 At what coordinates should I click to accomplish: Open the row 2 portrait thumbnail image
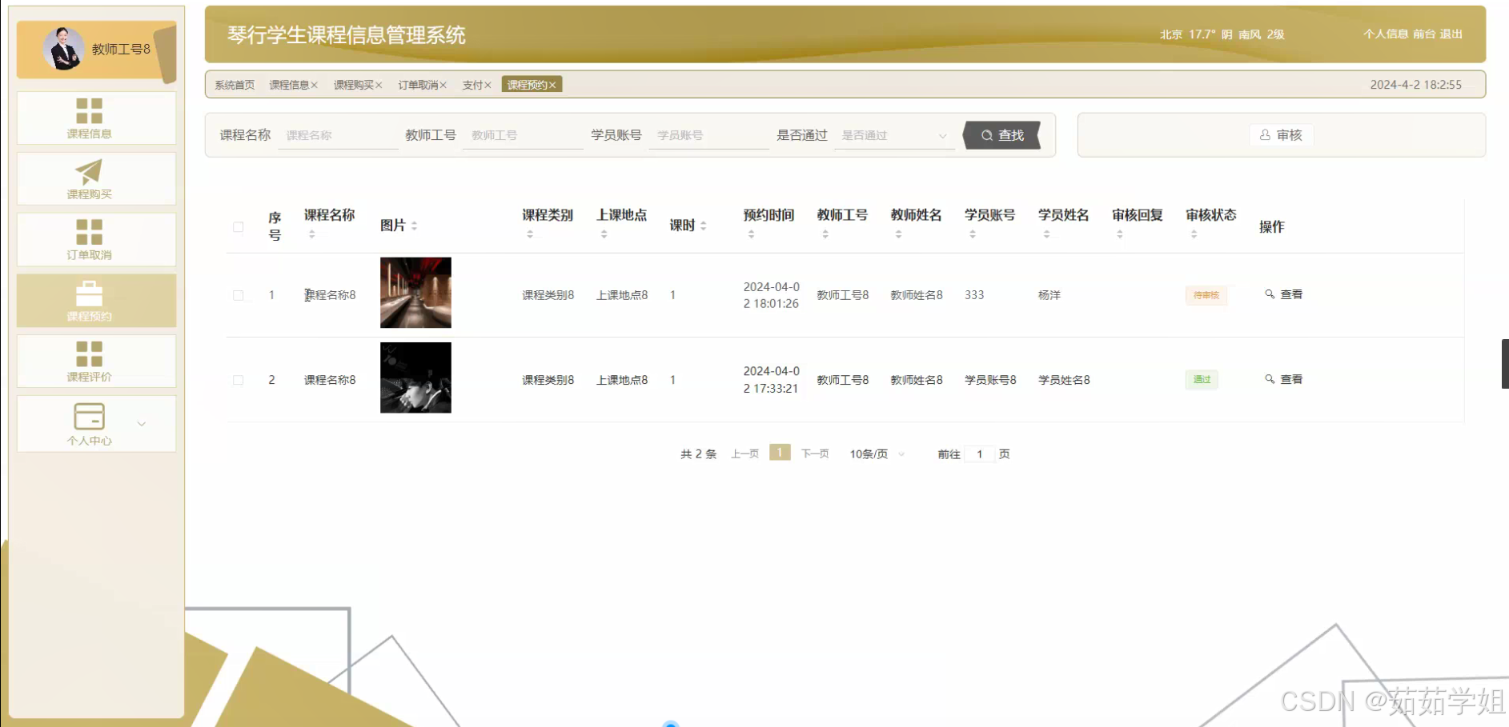415,377
